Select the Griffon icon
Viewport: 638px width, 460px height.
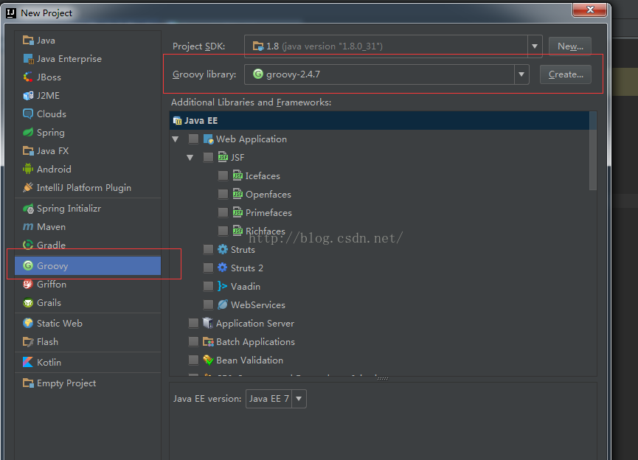(28, 285)
